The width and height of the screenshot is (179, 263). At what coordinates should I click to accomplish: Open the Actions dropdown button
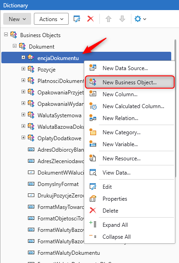tap(51, 19)
